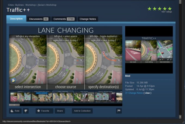The image size is (185, 124).
Task: Click the Traffic++ title text
Action: [x=18, y=10]
